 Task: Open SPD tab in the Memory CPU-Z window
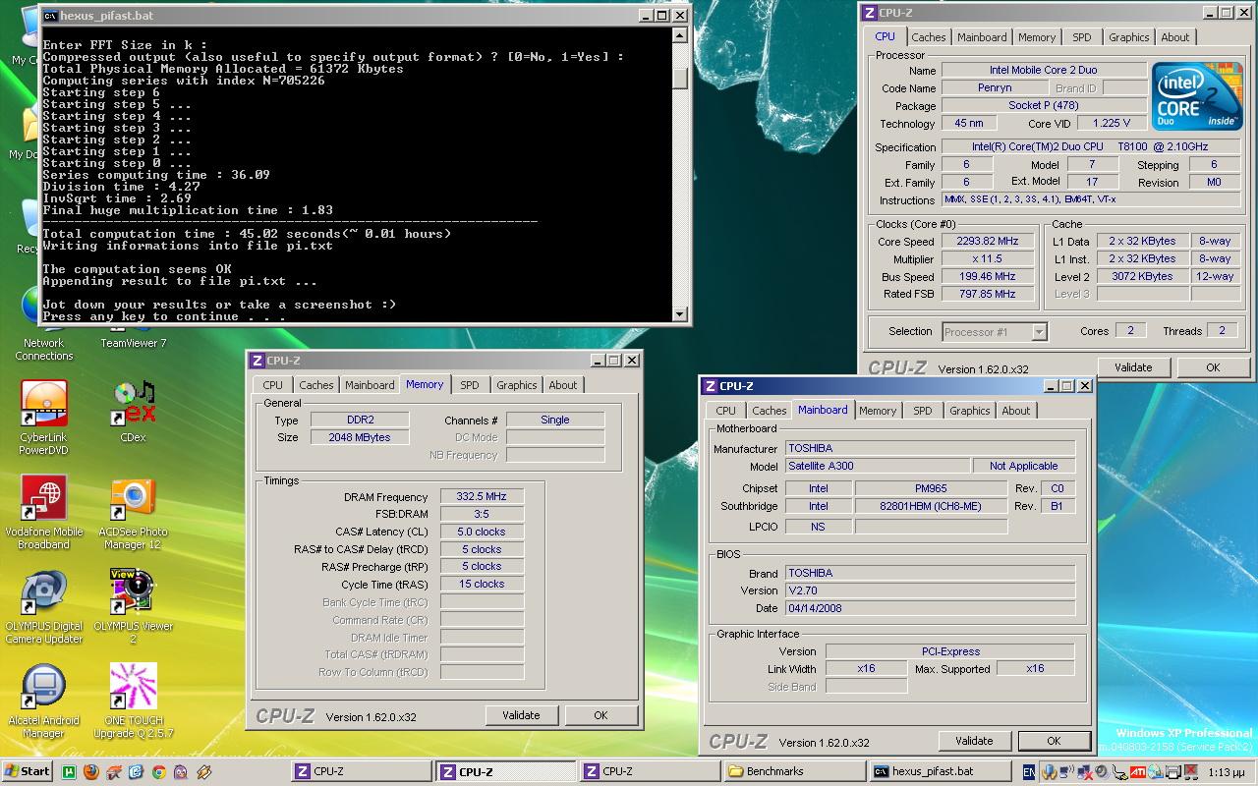[x=470, y=385]
